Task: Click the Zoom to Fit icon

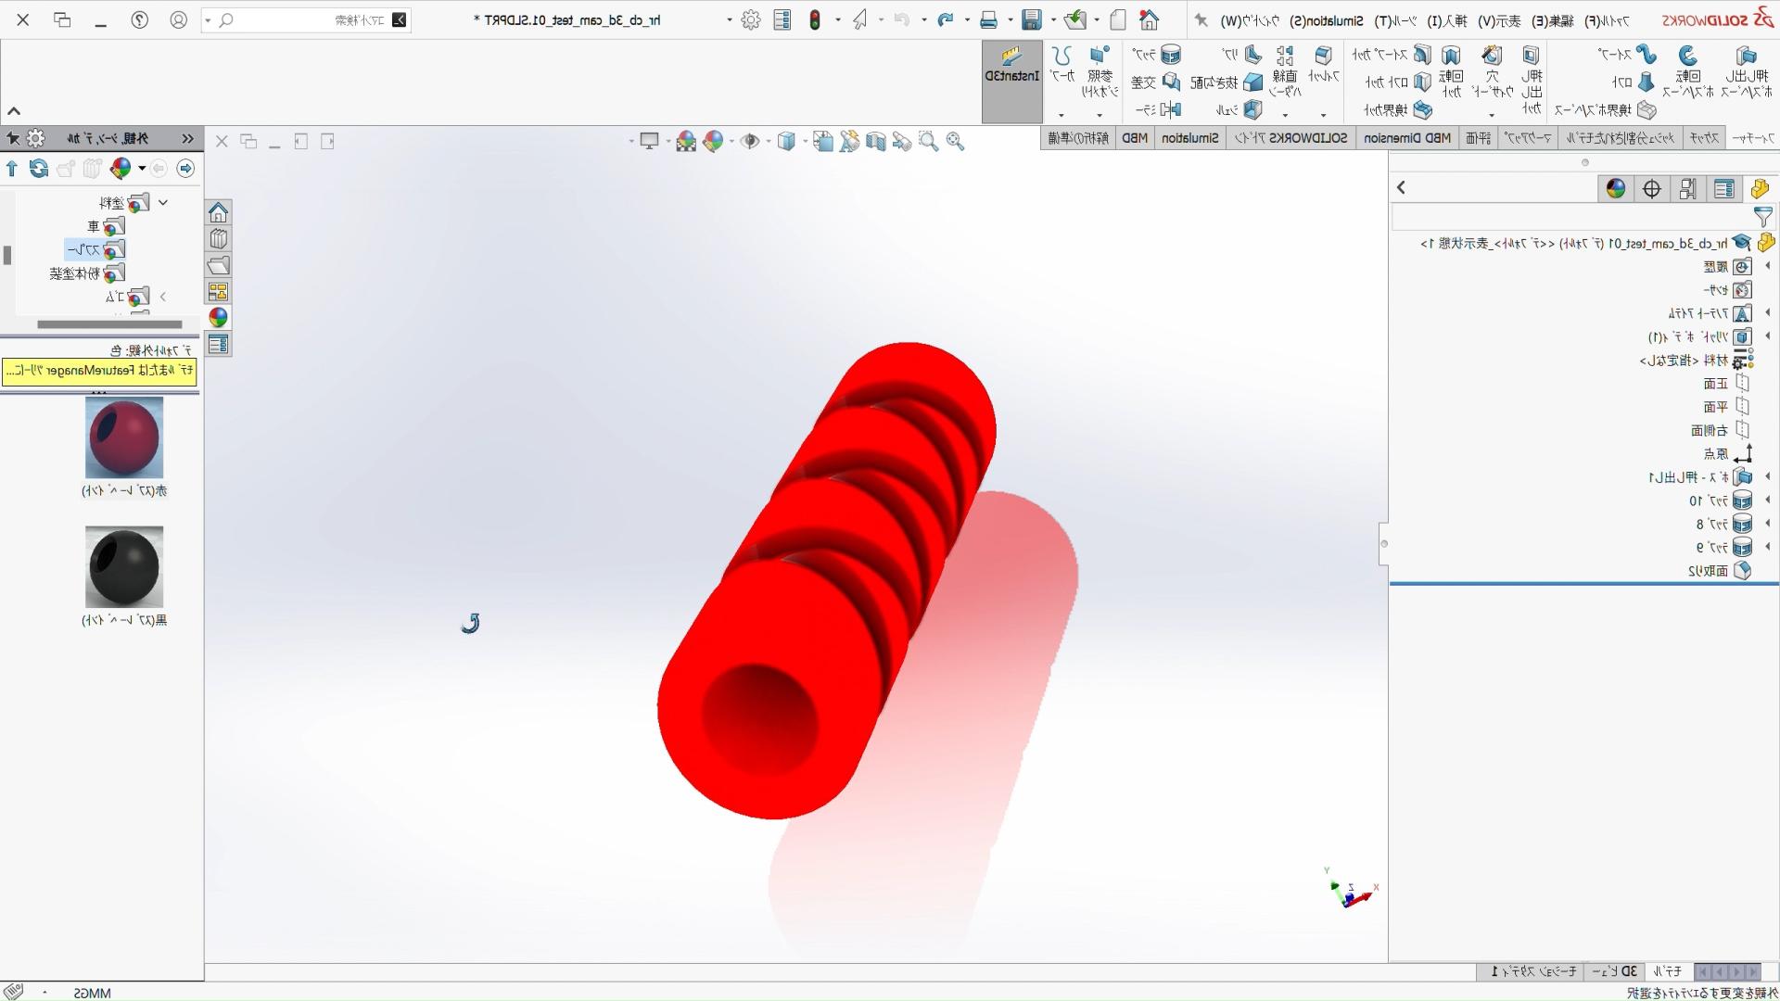Action: pyautogui.click(x=956, y=141)
